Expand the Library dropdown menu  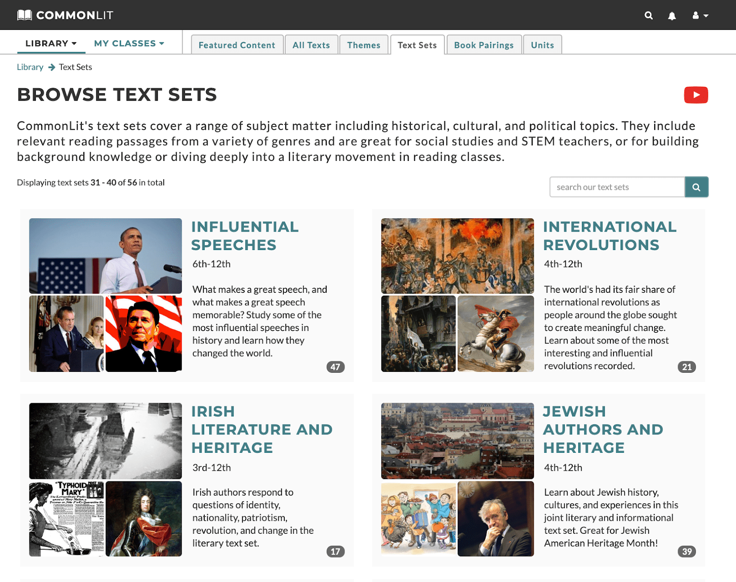point(51,43)
